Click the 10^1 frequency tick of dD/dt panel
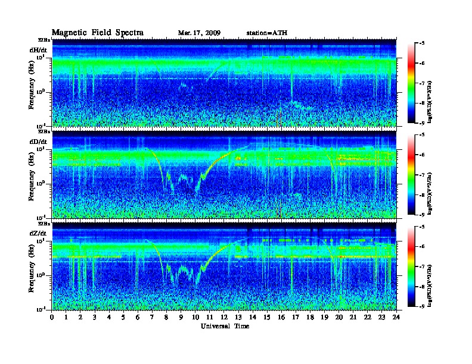Image resolution: width=472 pixels, height=364 pixels. tap(41, 149)
